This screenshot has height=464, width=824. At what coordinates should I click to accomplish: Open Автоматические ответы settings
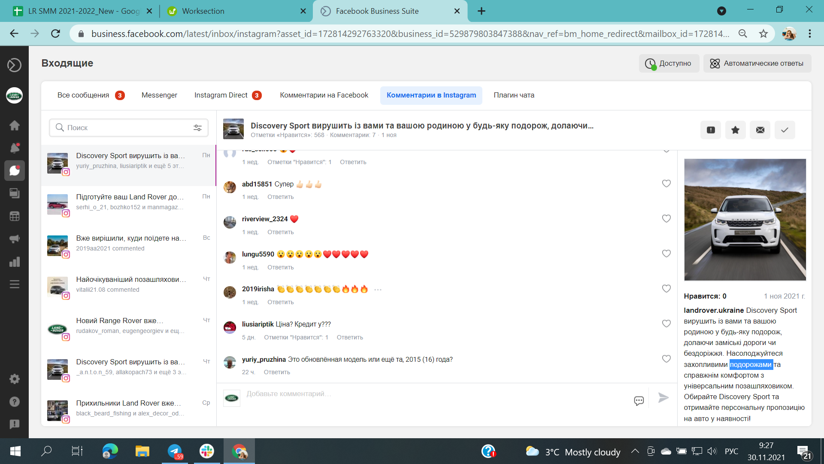757,63
